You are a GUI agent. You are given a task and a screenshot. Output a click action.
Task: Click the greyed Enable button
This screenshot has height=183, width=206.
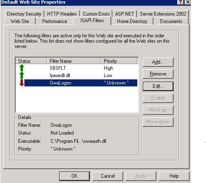tap(158, 98)
